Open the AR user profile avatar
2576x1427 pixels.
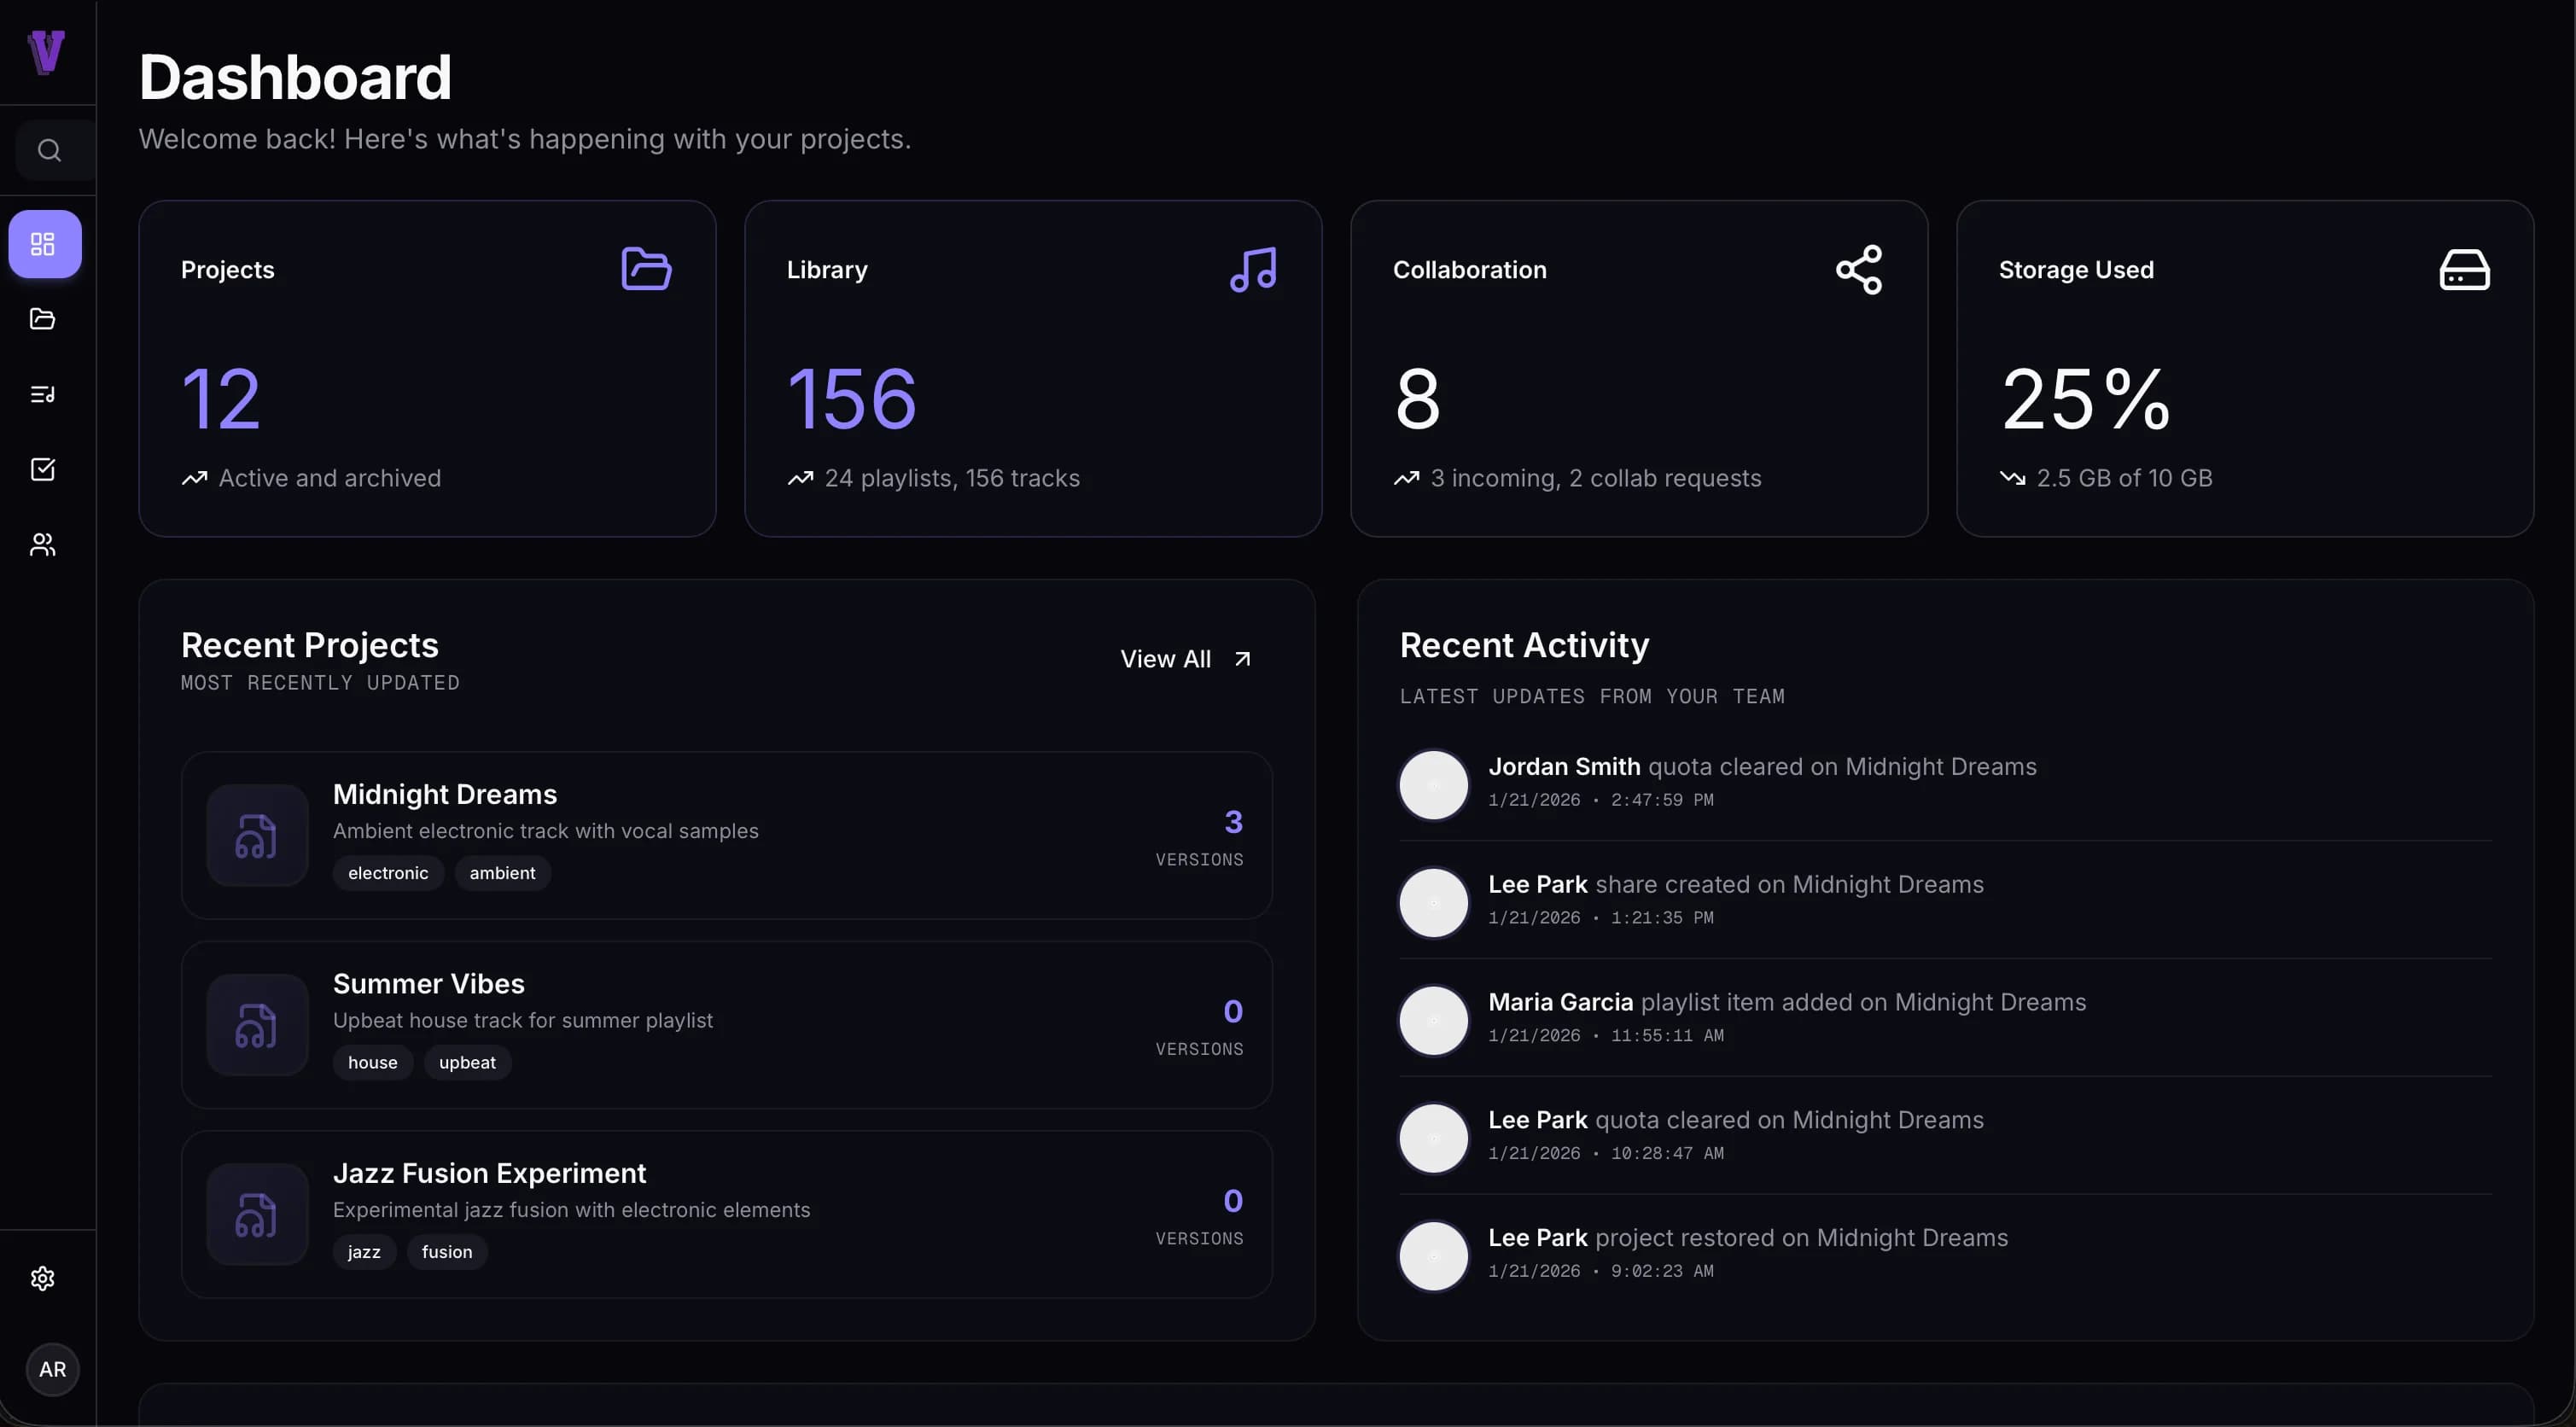[x=52, y=1369]
